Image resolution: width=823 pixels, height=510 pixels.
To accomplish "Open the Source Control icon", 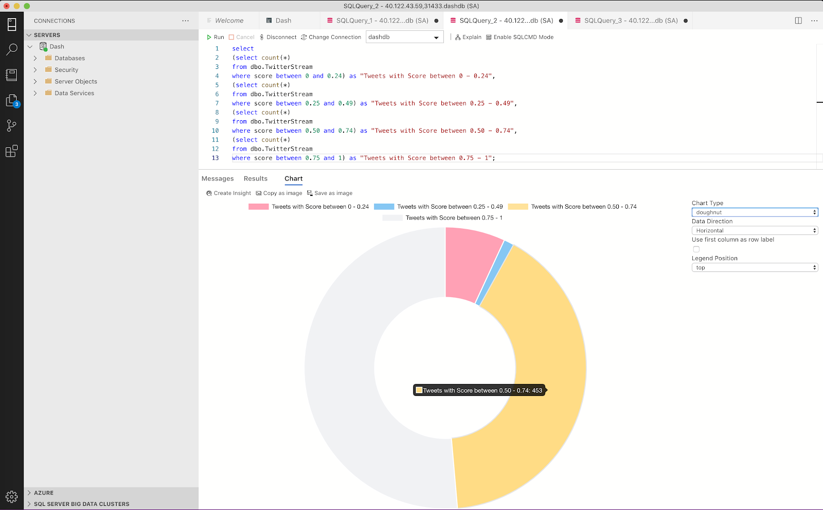I will [x=11, y=125].
